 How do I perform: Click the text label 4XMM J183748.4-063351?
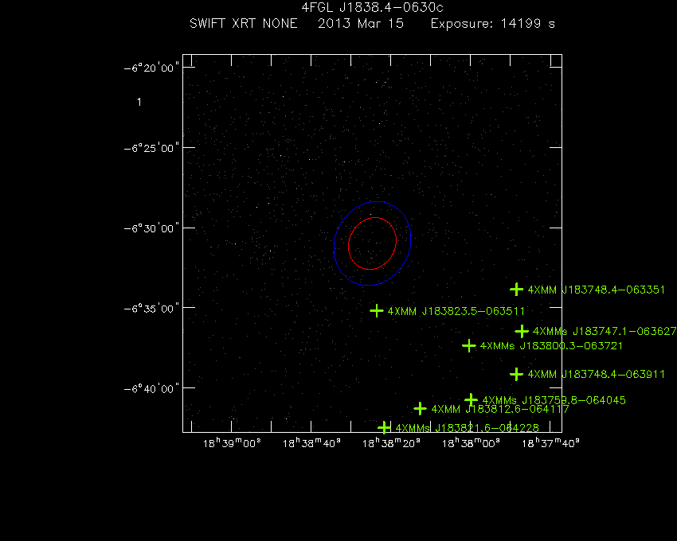click(596, 290)
